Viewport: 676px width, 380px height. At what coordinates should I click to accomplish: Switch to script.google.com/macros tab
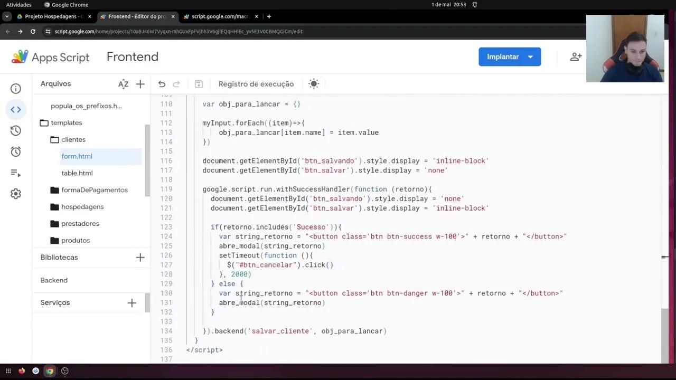click(220, 16)
